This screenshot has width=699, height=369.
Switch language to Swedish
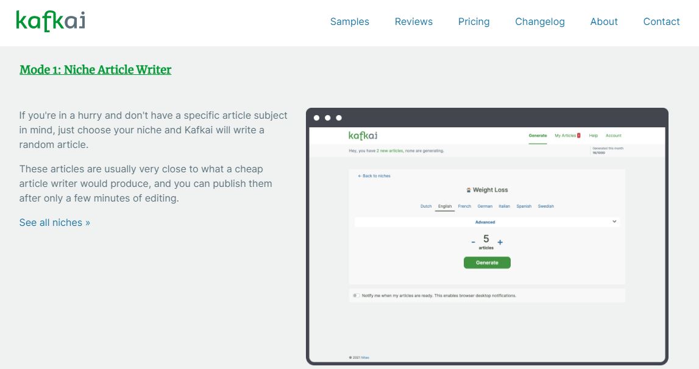(x=545, y=206)
